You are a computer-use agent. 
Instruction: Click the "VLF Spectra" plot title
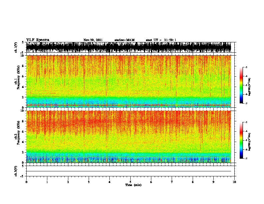[x=38, y=40]
